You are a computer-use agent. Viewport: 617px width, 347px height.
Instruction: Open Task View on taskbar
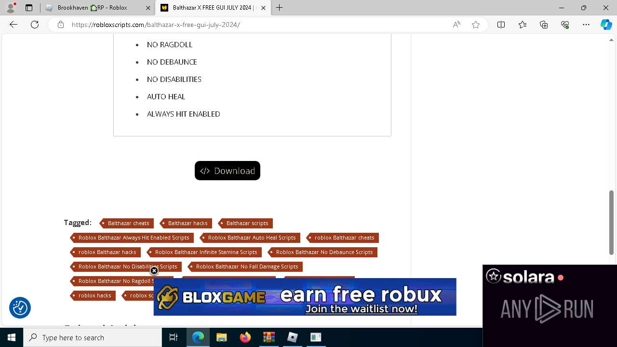pos(174,337)
